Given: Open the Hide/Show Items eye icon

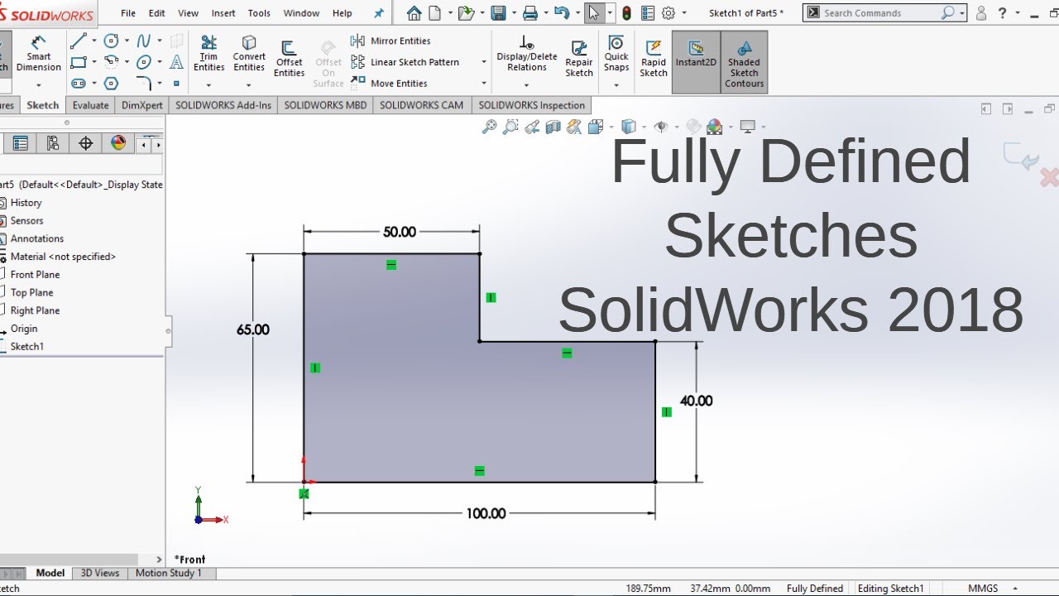Looking at the screenshot, I should pos(660,127).
